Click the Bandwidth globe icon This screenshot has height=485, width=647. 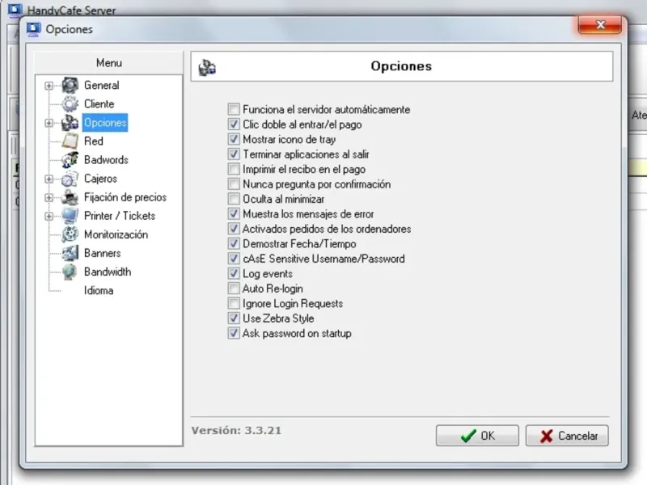click(70, 272)
